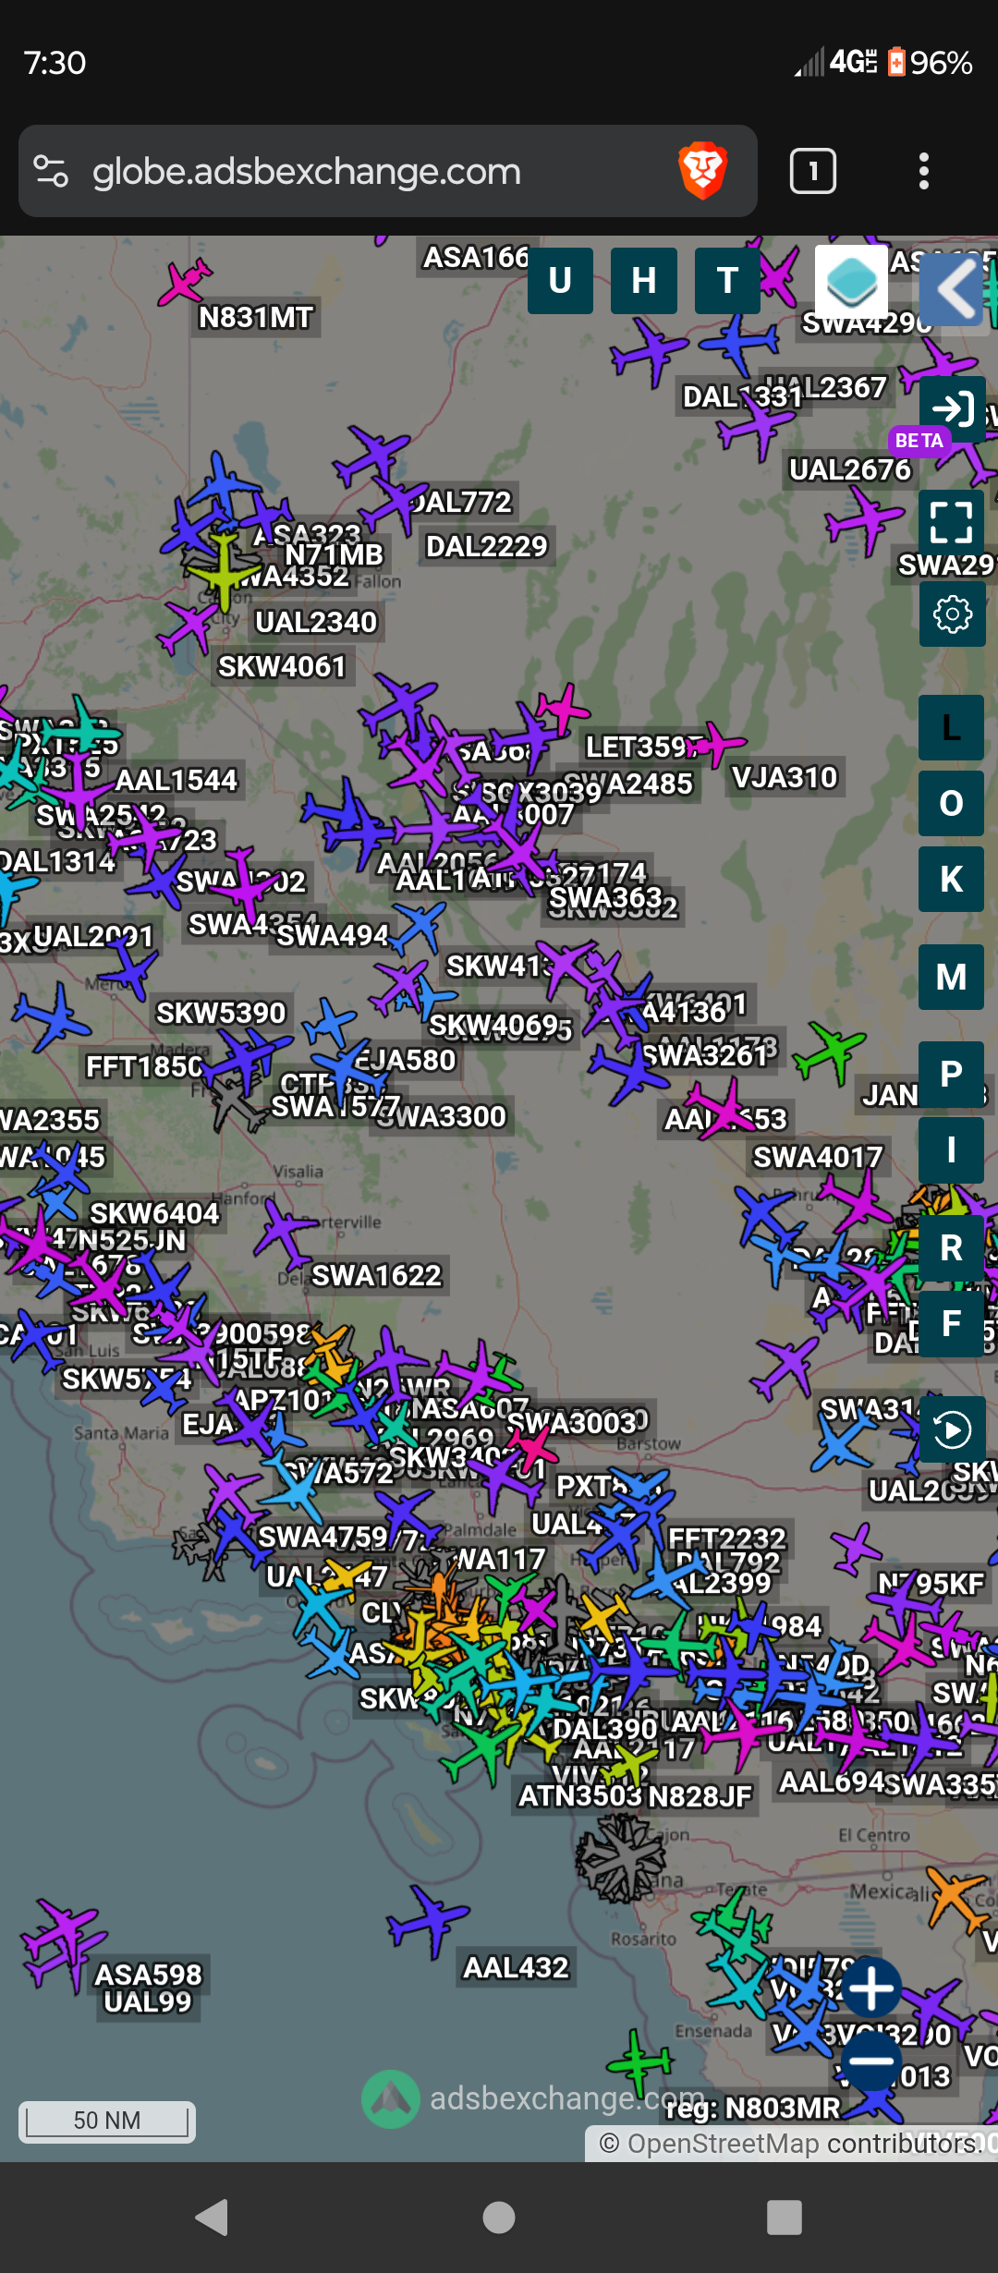Tap Android home navigation button
The height and width of the screenshot is (2273, 998).
(499, 2217)
